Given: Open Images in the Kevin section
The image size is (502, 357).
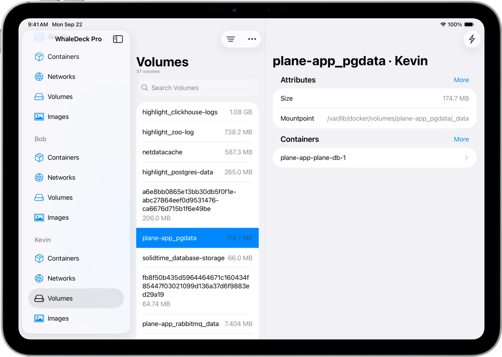Looking at the screenshot, I should tap(58, 318).
